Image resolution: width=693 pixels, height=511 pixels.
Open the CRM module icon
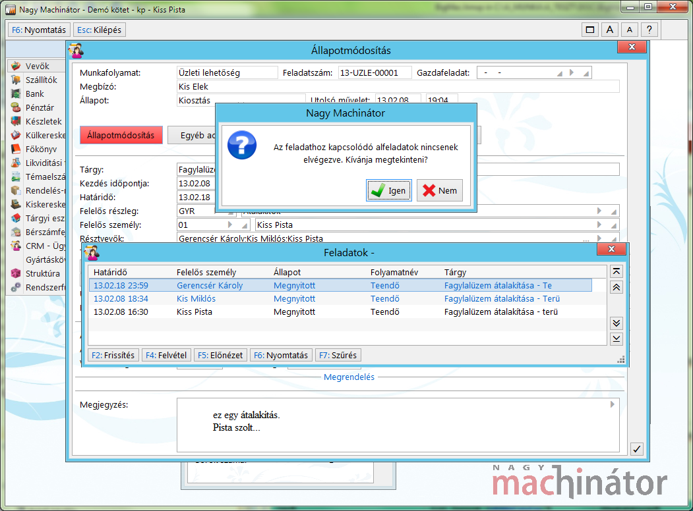16,246
